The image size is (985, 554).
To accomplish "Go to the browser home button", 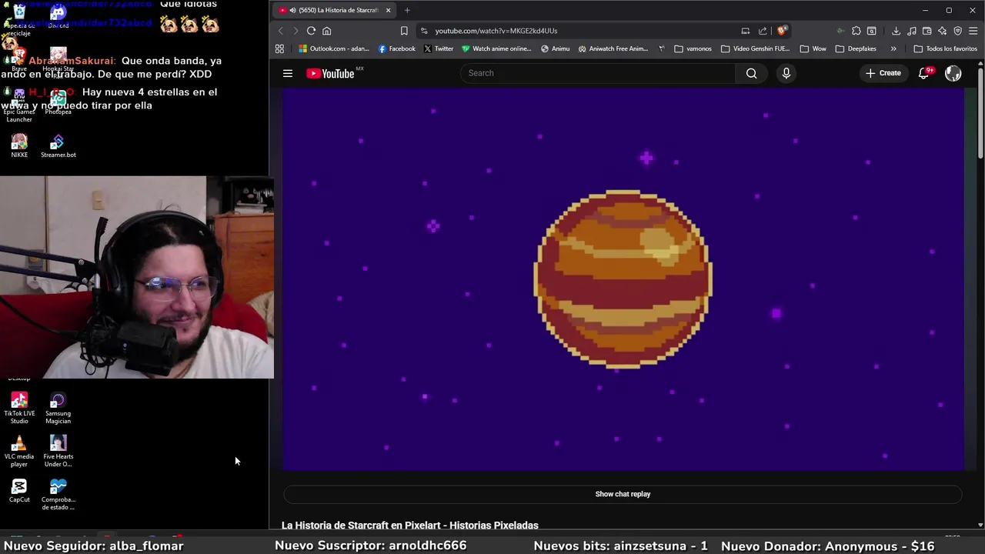I will [327, 31].
